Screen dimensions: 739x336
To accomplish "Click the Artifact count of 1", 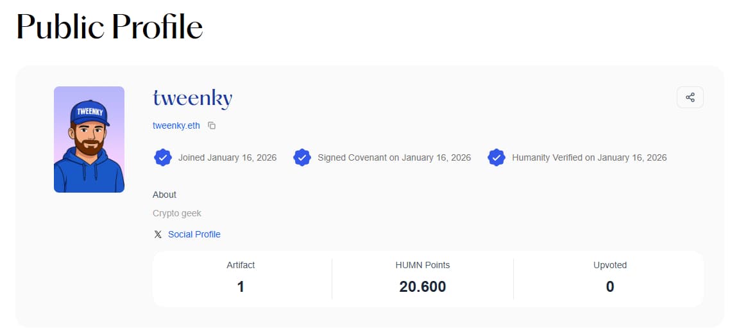I will tap(241, 287).
